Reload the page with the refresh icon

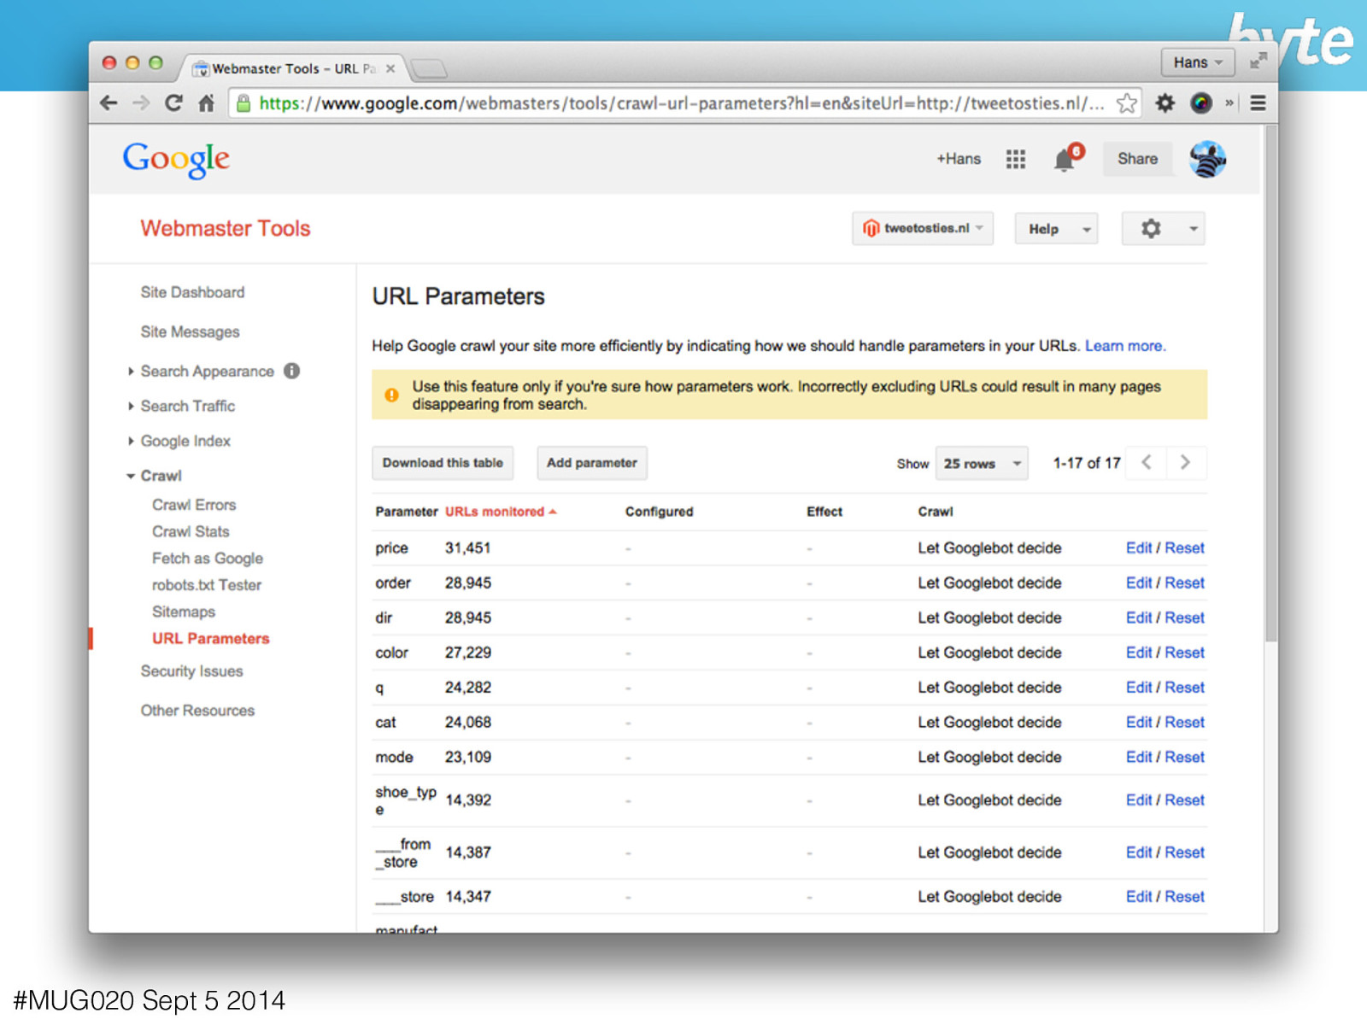click(x=173, y=103)
